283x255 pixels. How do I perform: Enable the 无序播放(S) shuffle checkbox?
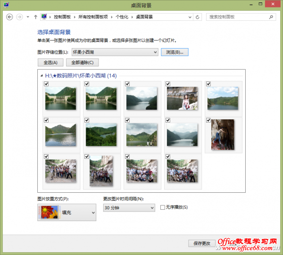pyautogui.click(x=163, y=207)
